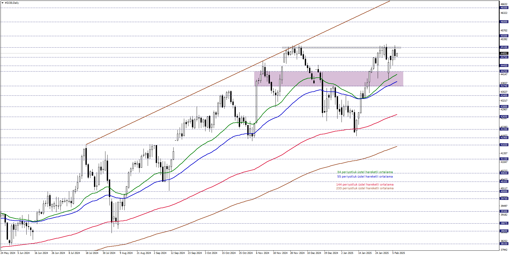Image resolution: width=510 pixels, height=256 pixels.
Task: Click the 41150 price level label
Action: pos(504,159)
